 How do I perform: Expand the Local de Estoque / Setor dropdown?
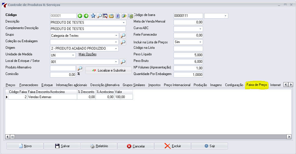pyautogui.click(x=116, y=62)
